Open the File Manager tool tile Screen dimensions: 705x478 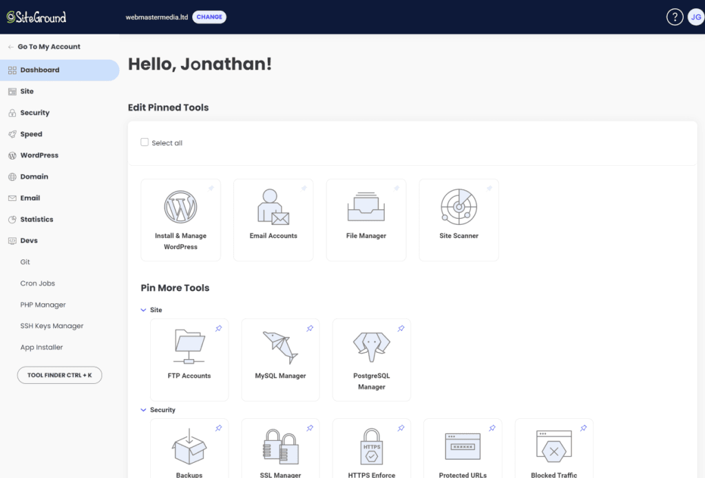coord(366,219)
